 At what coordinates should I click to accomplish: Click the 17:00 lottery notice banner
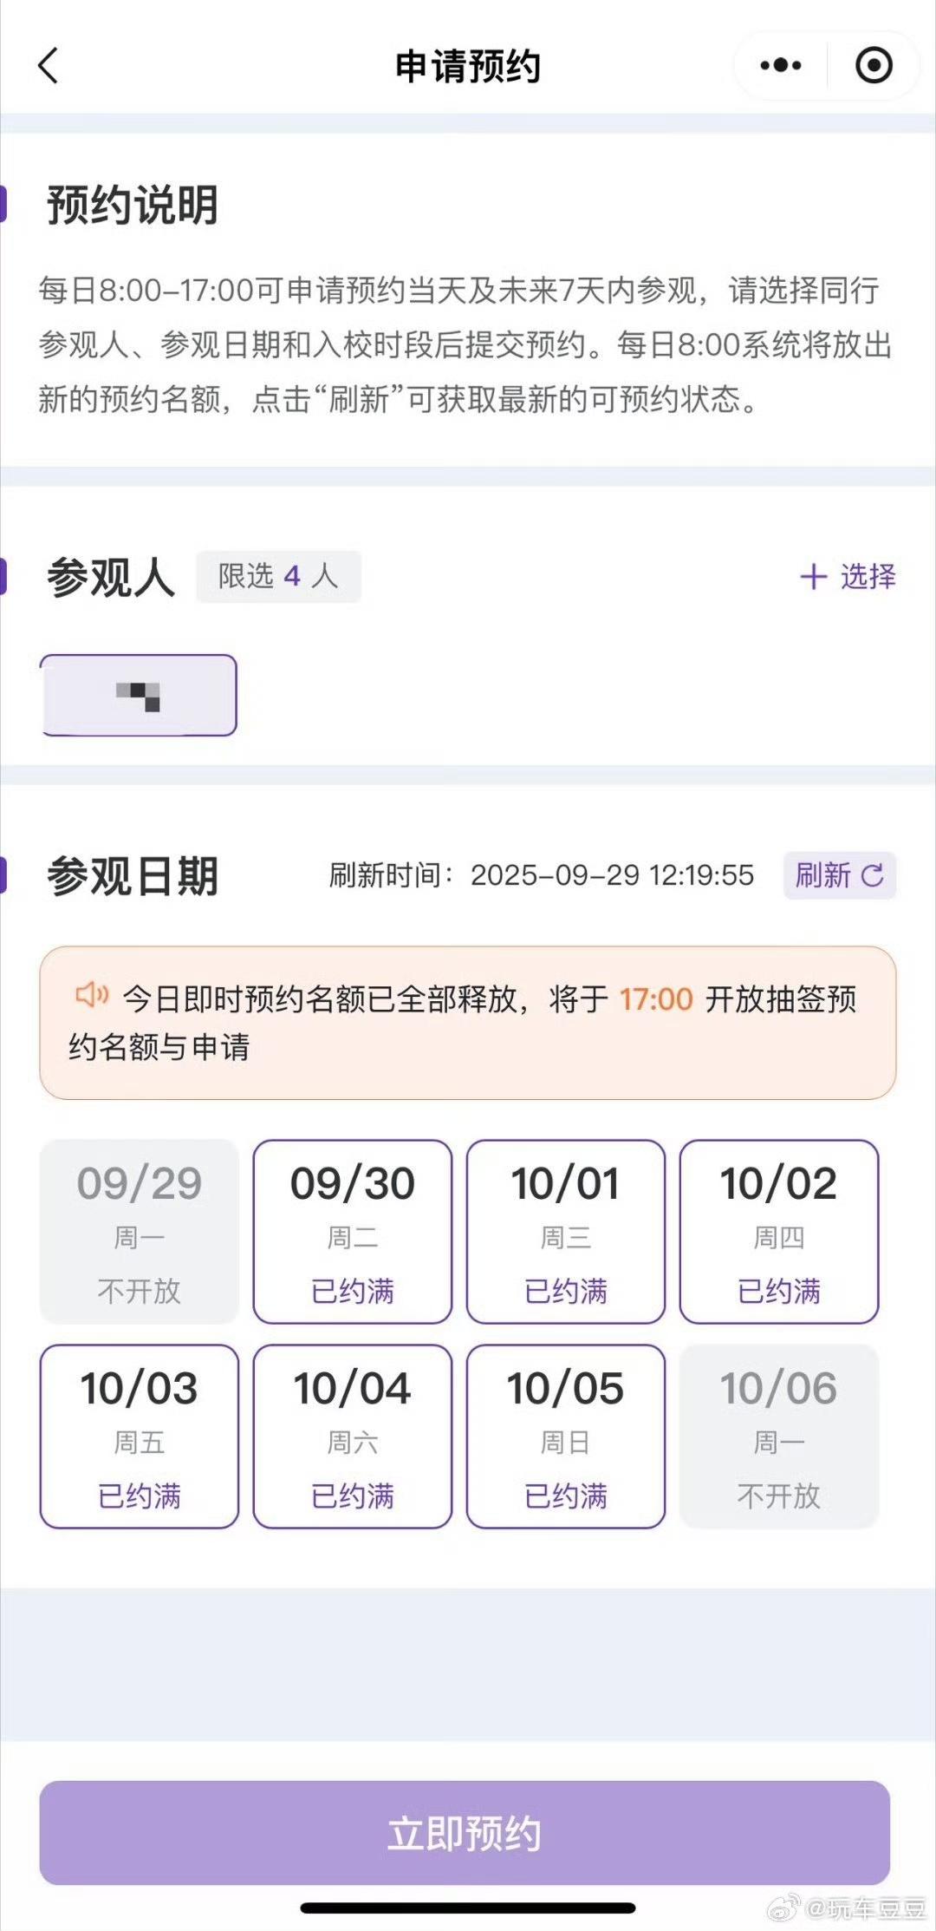[x=468, y=1023]
